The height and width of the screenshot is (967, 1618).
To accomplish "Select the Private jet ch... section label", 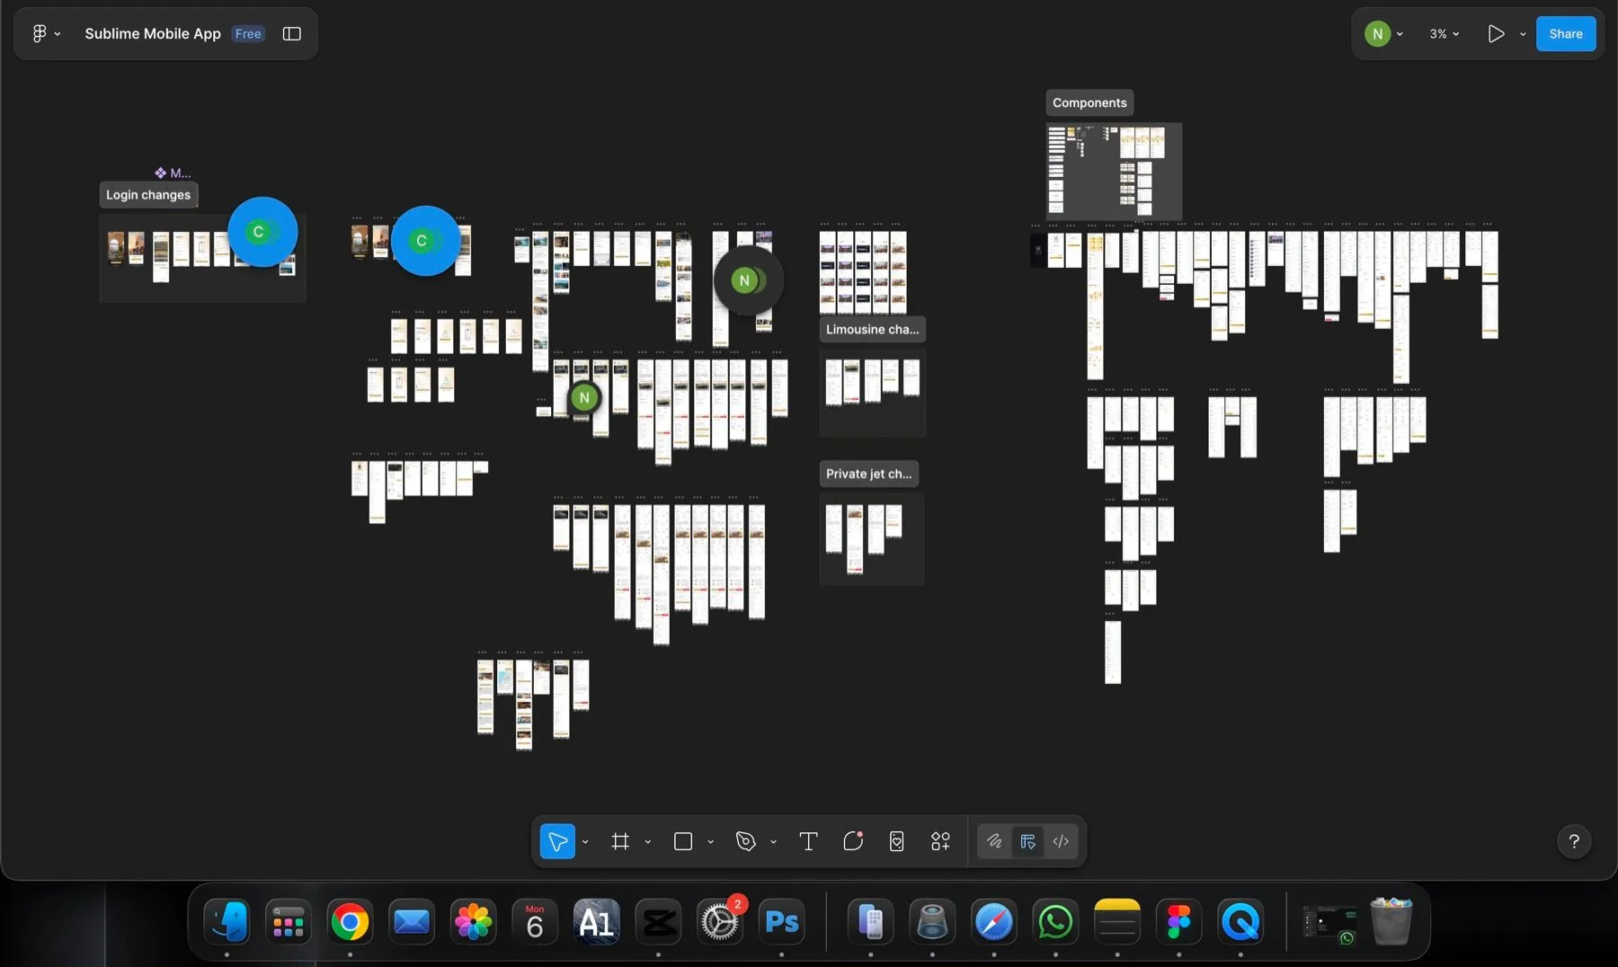I will (868, 474).
